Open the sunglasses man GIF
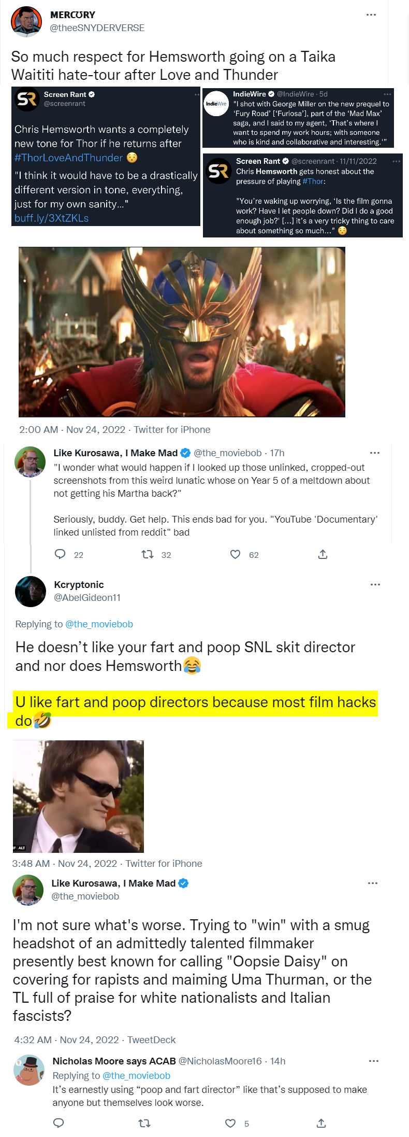 78,796
